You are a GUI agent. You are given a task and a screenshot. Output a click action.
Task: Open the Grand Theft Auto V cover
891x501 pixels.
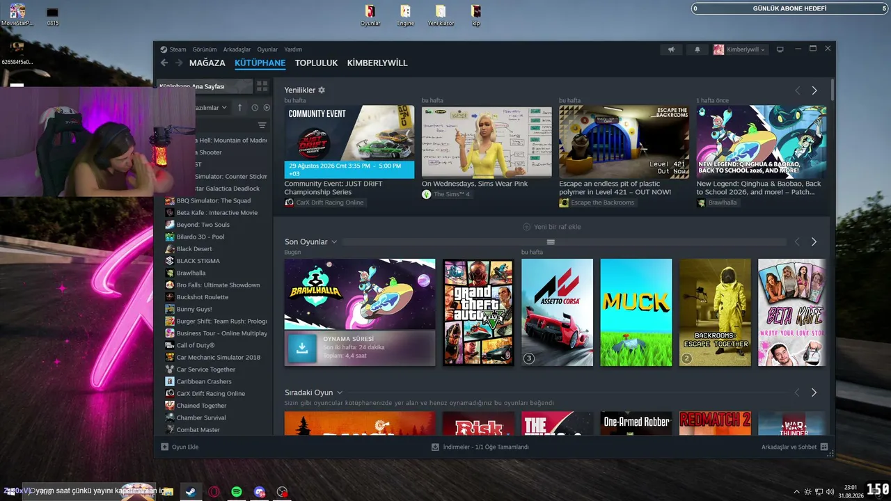point(478,312)
